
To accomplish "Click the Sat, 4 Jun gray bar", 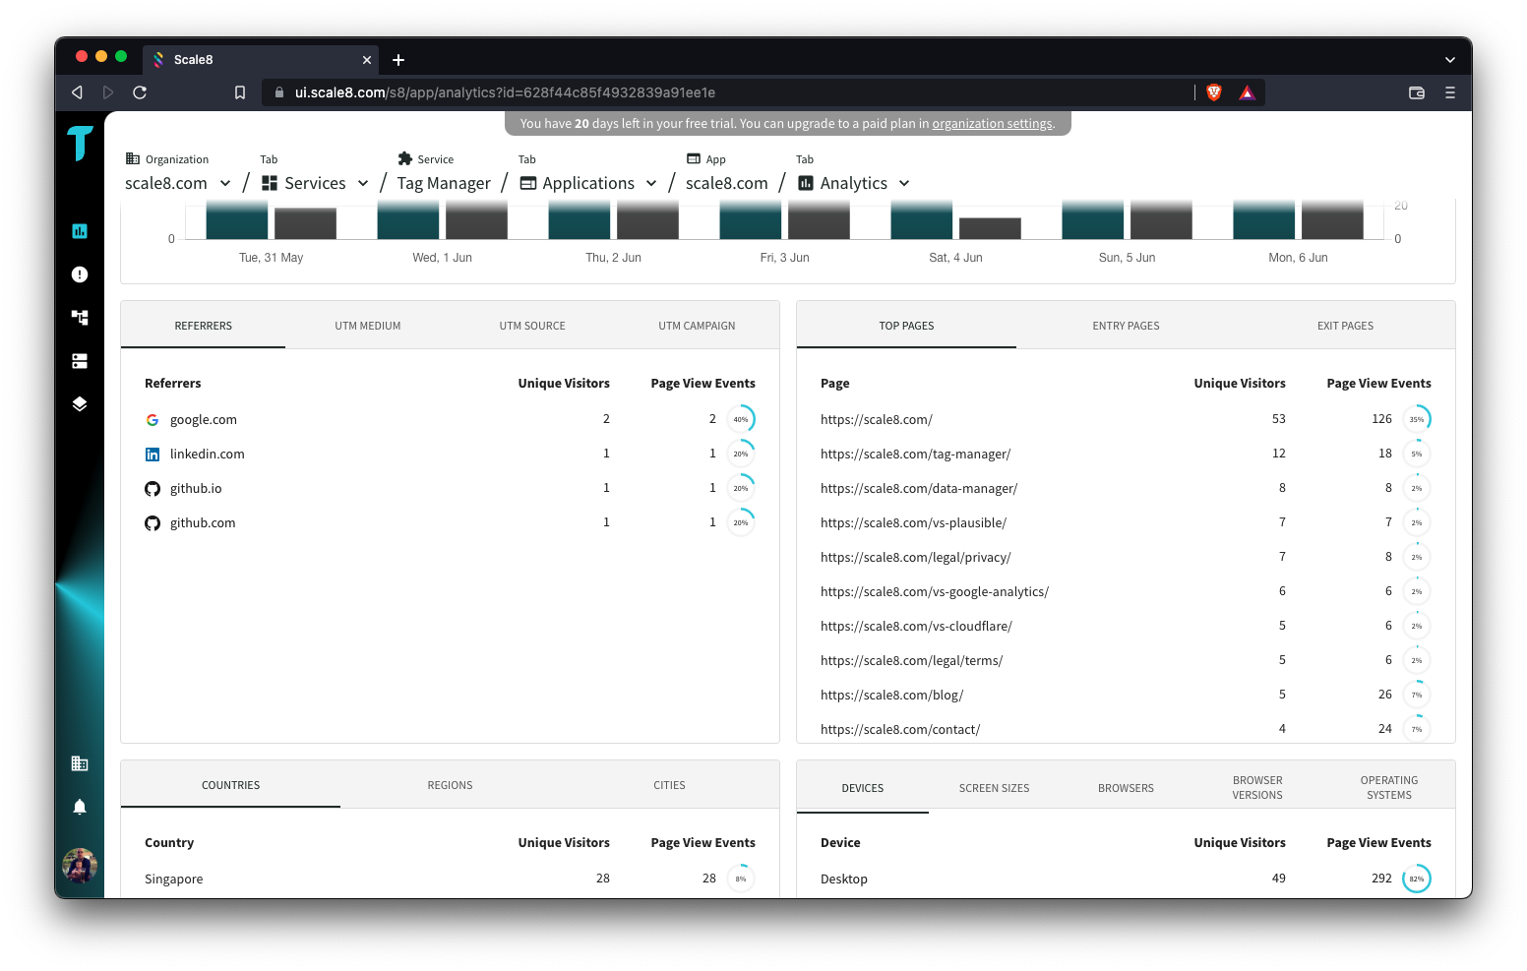I will 990,228.
